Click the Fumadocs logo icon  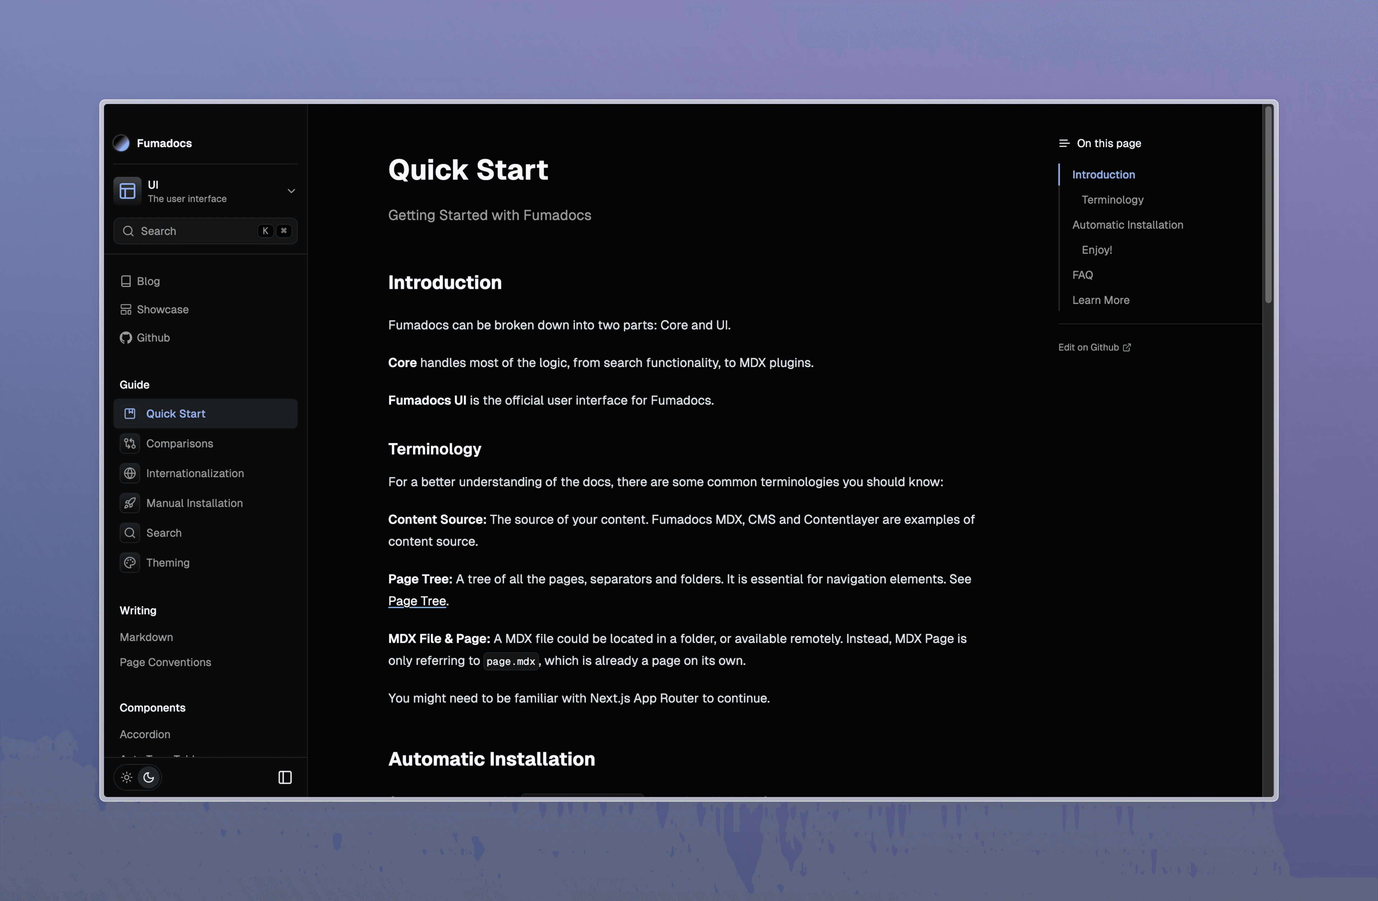coord(121,143)
